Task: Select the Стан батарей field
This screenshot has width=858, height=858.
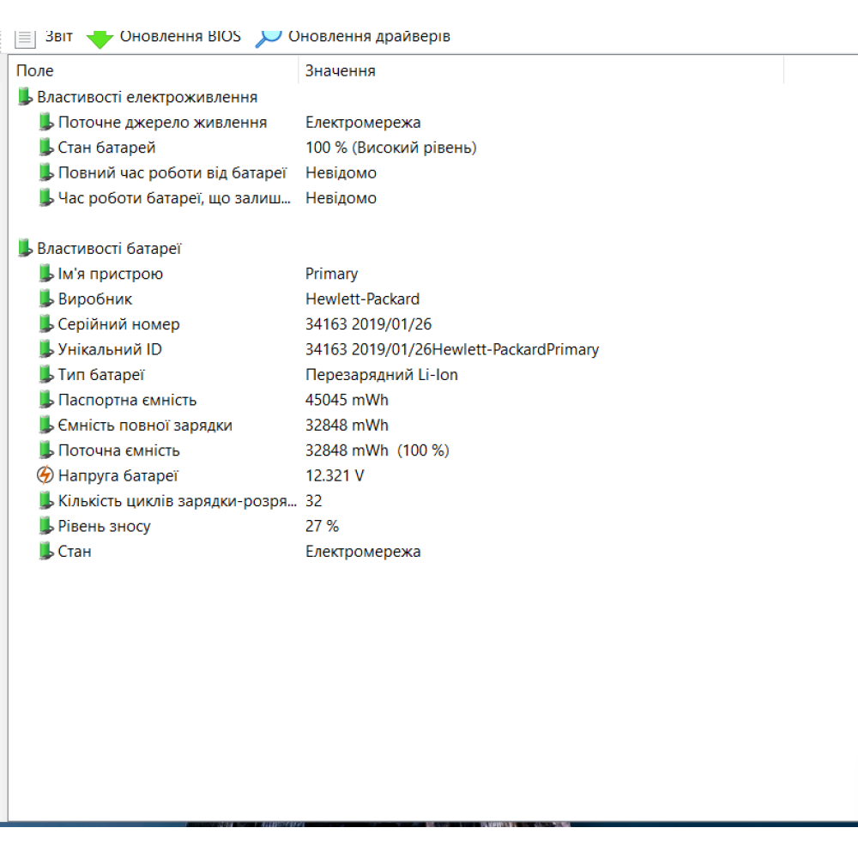Action: 106,148
